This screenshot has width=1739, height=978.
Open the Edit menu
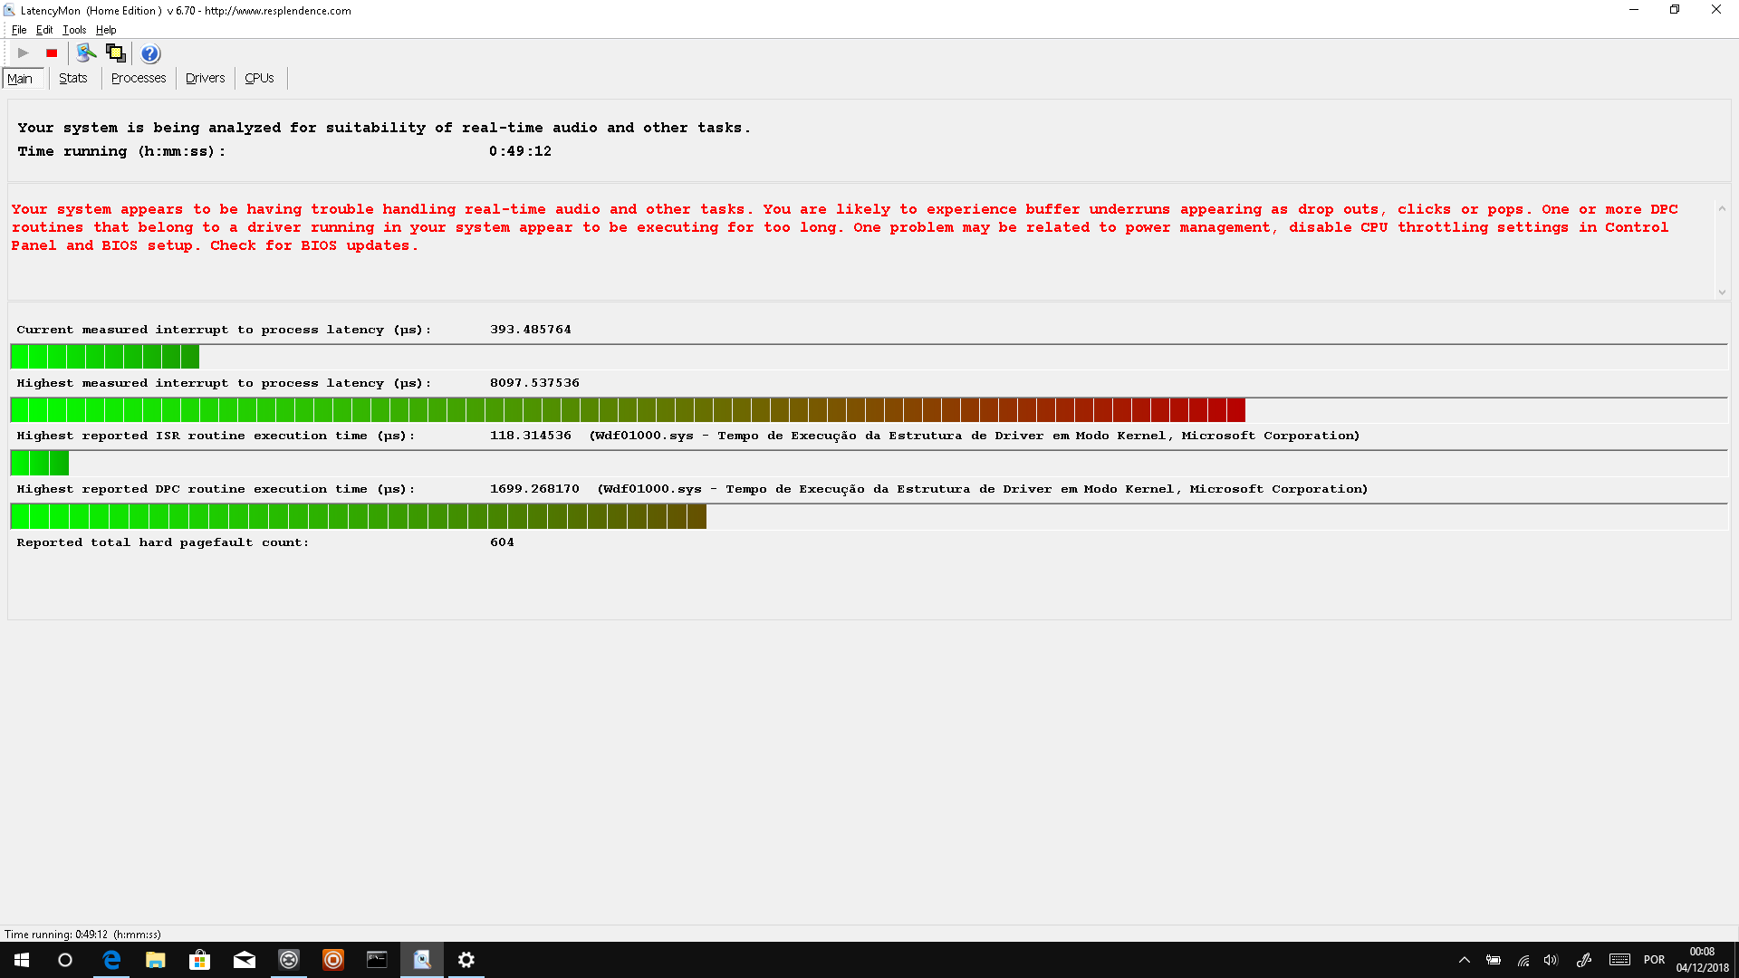click(x=44, y=30)
